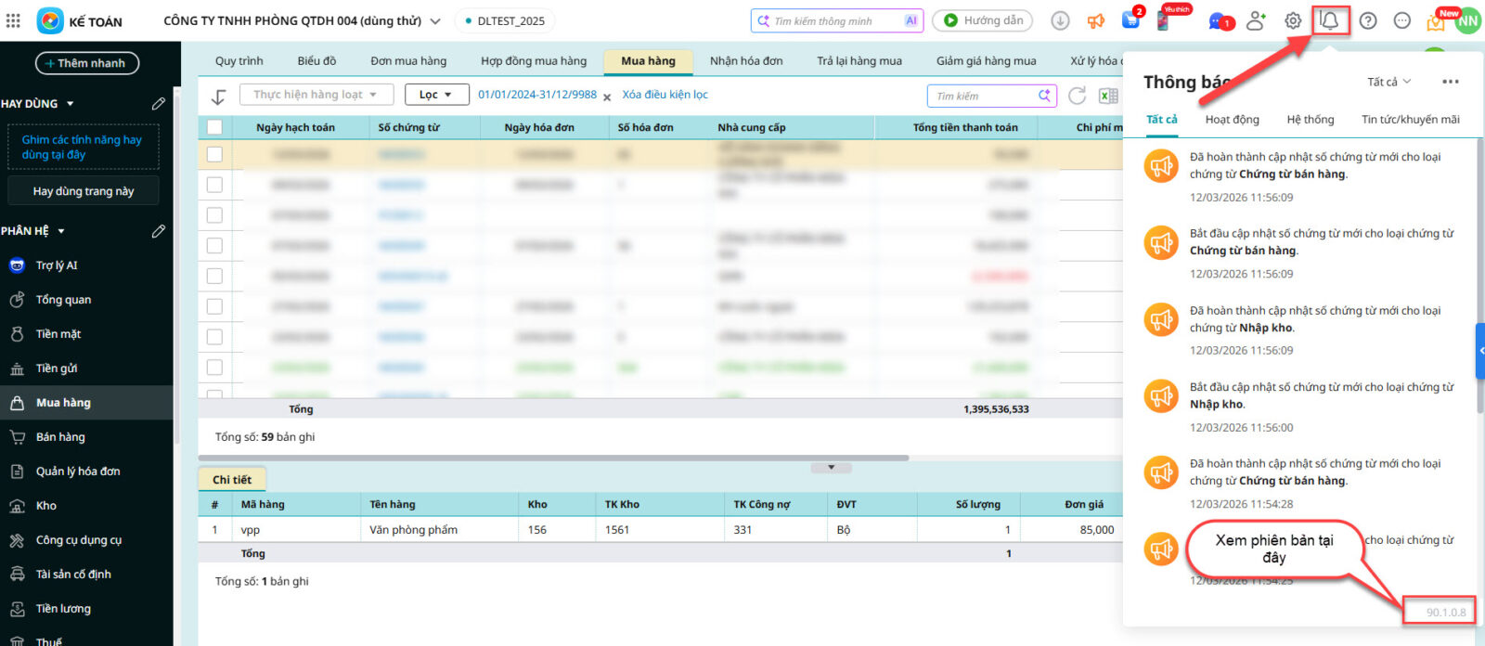Open the app launcher grid icon

coord(13,20)
